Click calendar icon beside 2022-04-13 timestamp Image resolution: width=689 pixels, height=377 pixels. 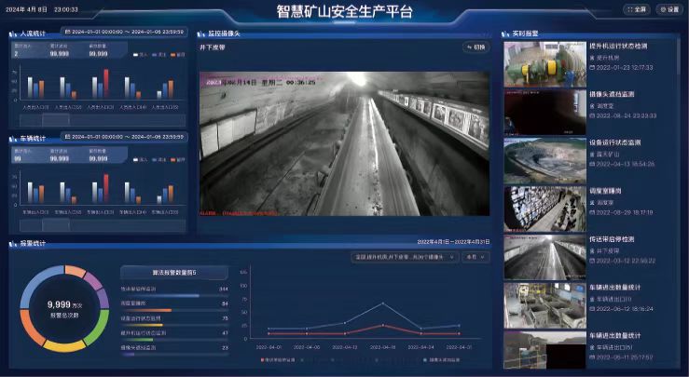coord(592,164)
